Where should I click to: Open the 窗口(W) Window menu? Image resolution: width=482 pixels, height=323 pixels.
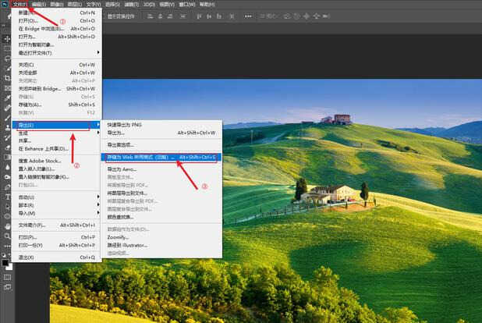click(x=187, y=5)
